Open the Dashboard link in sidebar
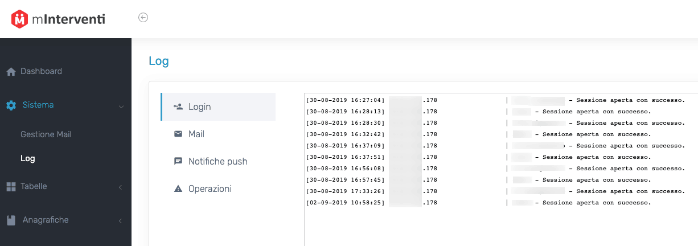Viewport: 698px width, 246px height. coord(41,71)
